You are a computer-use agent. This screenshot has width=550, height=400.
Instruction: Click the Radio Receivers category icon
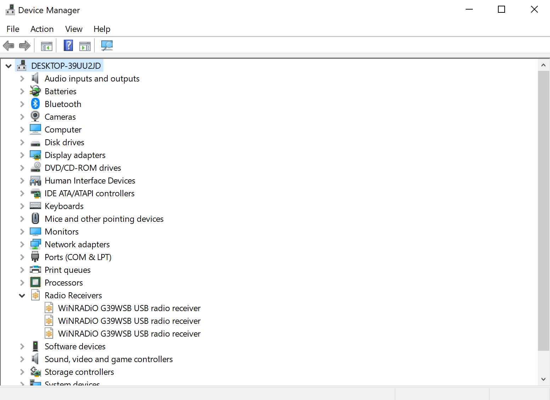click(35, 295)
